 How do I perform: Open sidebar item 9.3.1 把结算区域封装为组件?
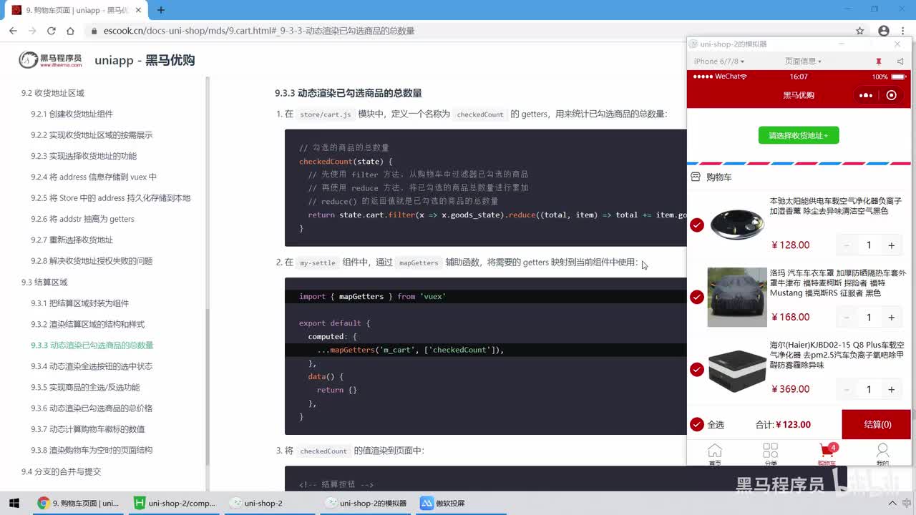tap(79, 303)
